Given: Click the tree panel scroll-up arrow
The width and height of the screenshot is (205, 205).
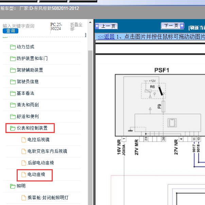Looking at the screenshot, I should (x=90, y=22).
